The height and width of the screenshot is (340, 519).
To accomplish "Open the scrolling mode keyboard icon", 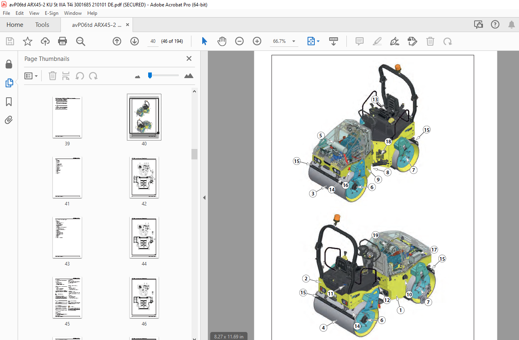I will click(x=334, y=41).
